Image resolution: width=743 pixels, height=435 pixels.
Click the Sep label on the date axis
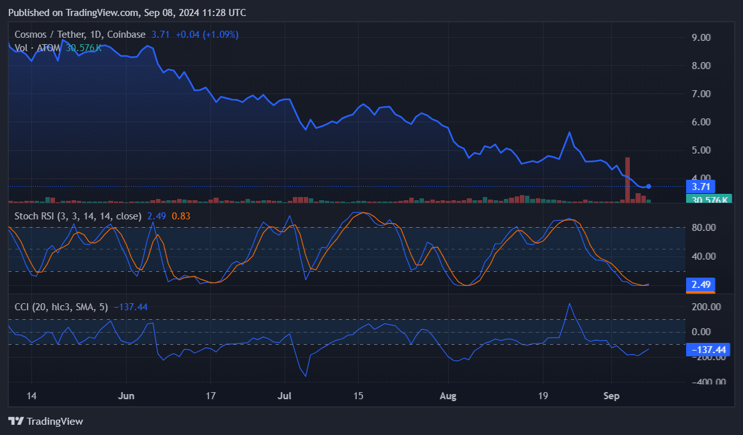[611, 396]
